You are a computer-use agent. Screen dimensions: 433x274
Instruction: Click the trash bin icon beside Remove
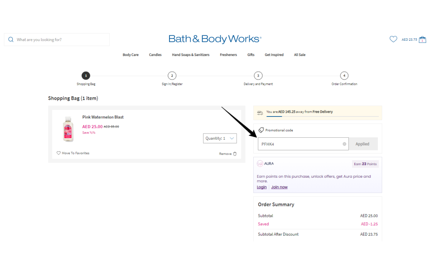click(235, 154)
